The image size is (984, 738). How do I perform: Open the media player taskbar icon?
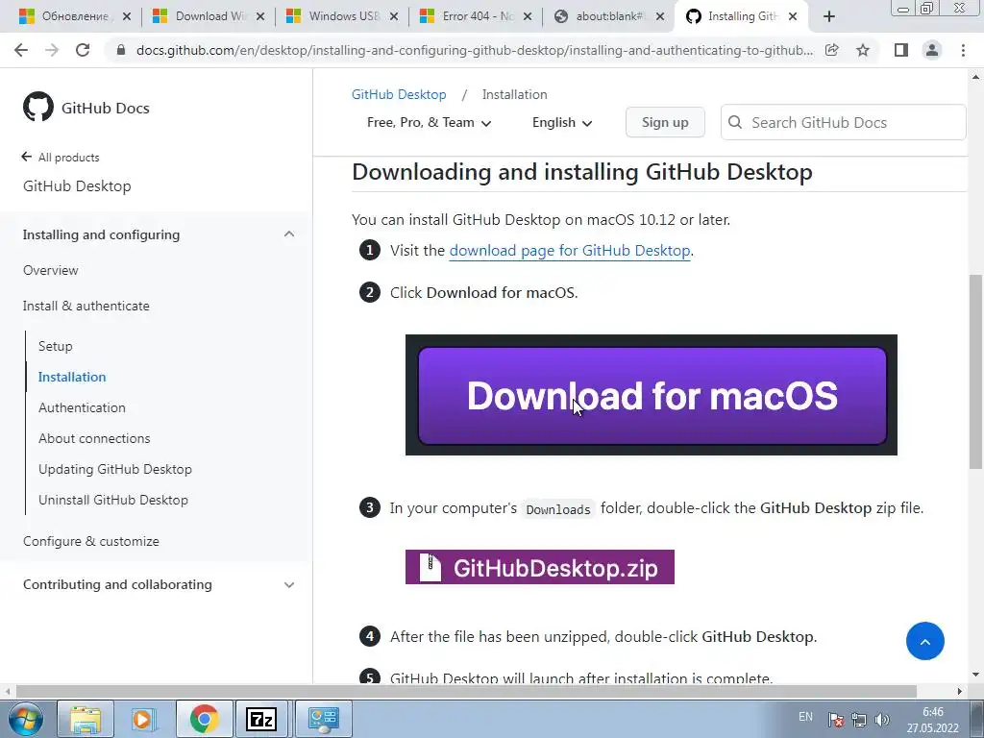pyautogui.click(x=143, y=719)
